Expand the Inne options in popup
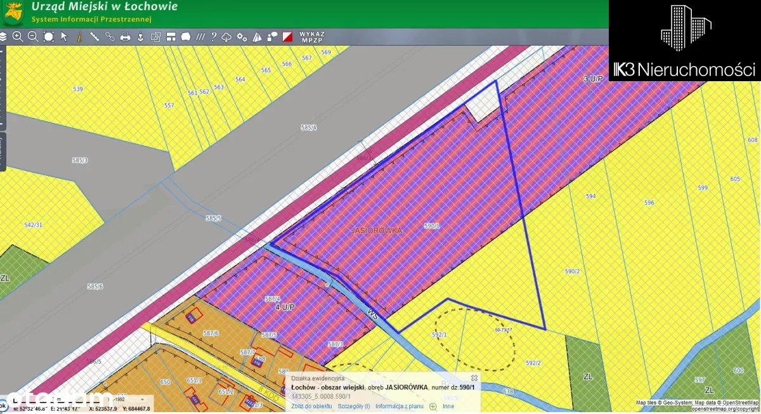This screenshot has height=414, width=761. [448, 406]
